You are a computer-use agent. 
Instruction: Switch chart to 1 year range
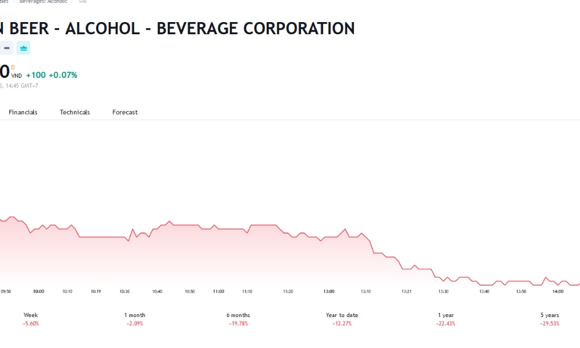[446, 319]
